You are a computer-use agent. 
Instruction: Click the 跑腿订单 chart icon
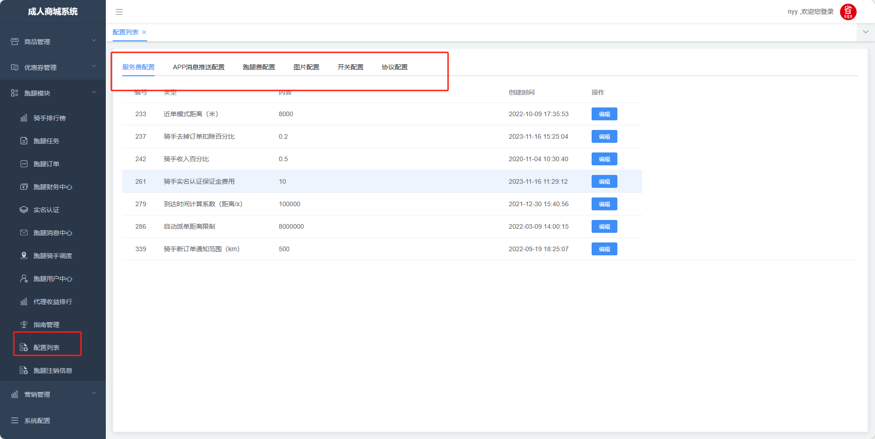click(24, 164)
